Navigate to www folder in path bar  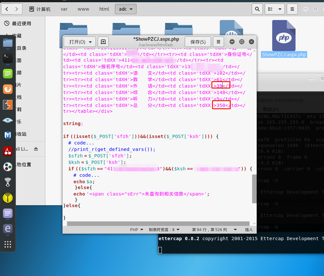[x=83, y=9]
